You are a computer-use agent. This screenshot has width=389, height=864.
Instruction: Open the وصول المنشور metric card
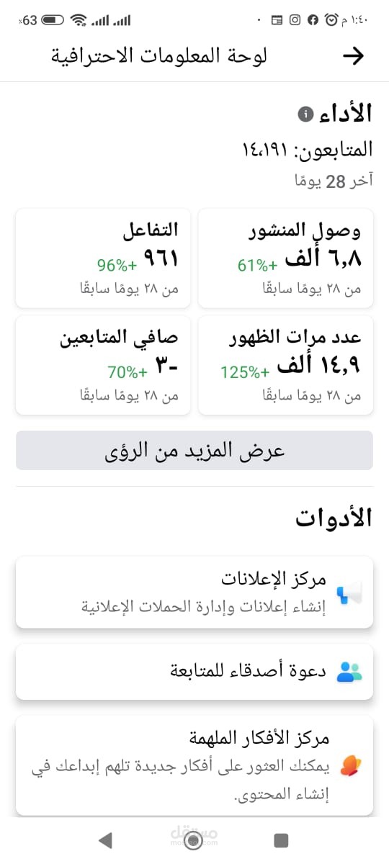coord(286,258)
